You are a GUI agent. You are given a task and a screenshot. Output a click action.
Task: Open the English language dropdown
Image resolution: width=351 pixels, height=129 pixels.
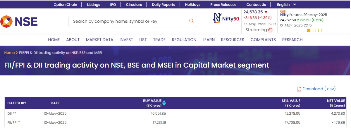tap(286, 5)
